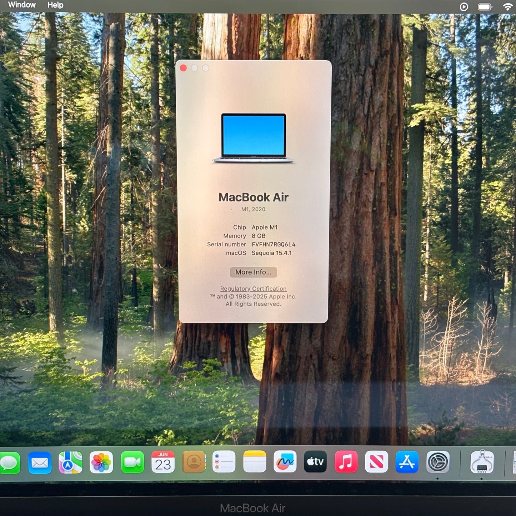This screenshot has width=516, height=516.
Task: Launch Reminders from the Dock
Action: 224,462
